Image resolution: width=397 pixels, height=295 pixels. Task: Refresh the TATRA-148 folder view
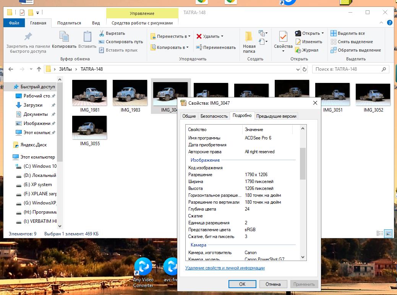(x=305, y=70)
